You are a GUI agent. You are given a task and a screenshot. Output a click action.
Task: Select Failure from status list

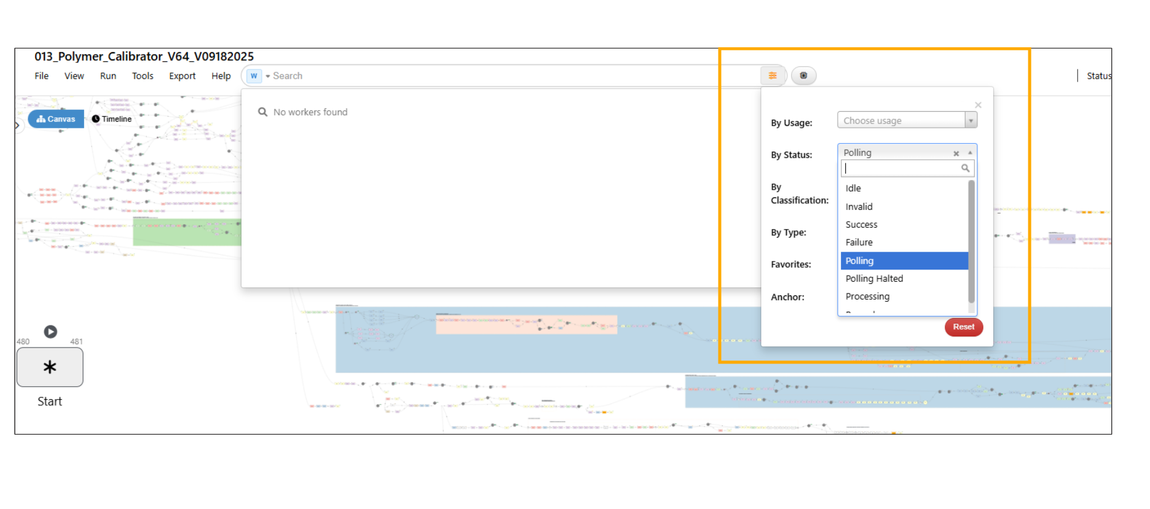click(859, 243)
